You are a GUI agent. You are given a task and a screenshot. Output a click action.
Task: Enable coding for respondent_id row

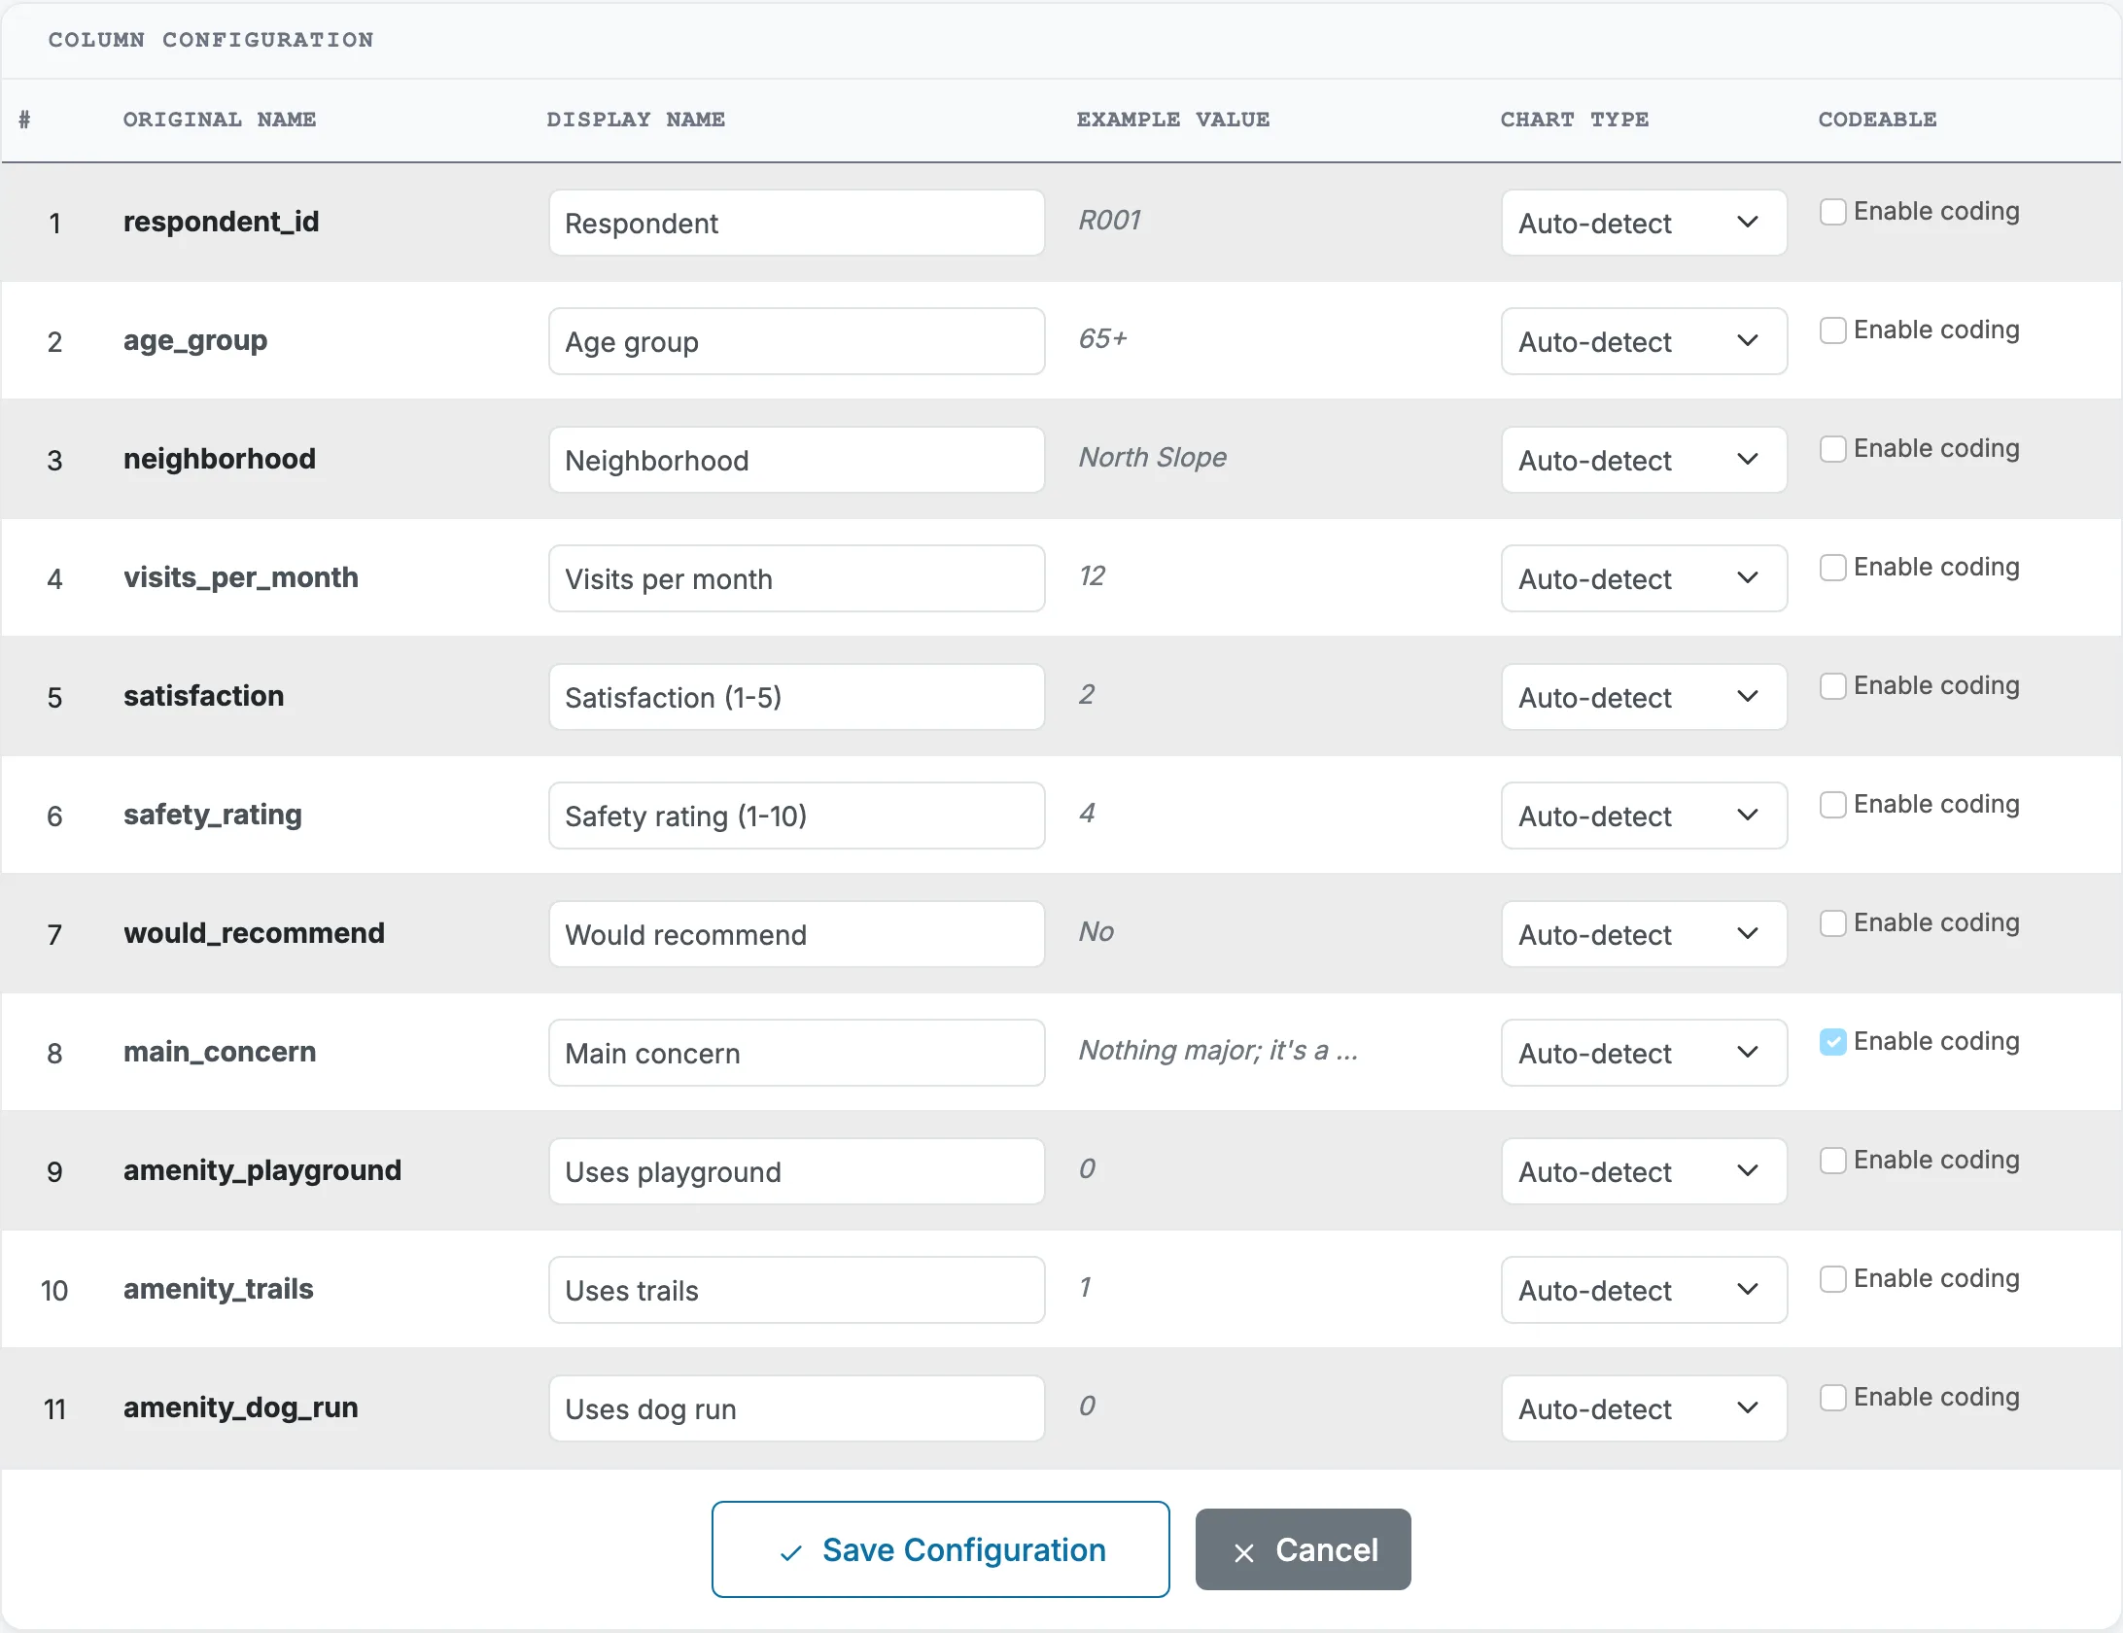[x=1832, y=212]
